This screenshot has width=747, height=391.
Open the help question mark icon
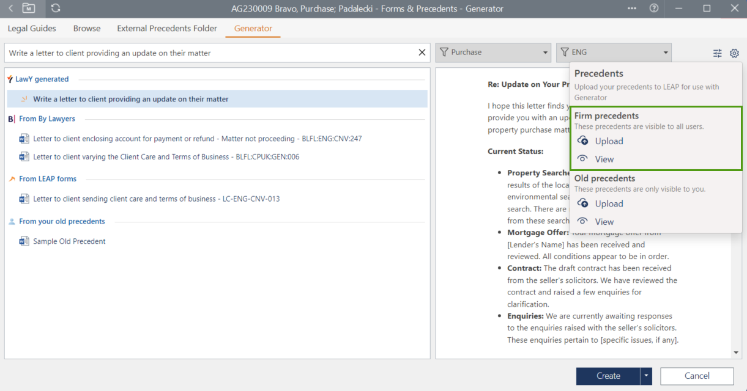pyautogui.click(x=654, y=9)
